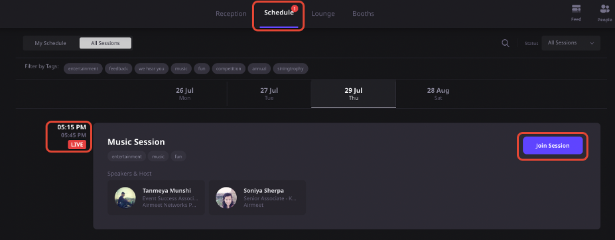The image size is (615, 240).
Task: Open Tanmeya Munshi's profile photo
Action: pos(125,198)
